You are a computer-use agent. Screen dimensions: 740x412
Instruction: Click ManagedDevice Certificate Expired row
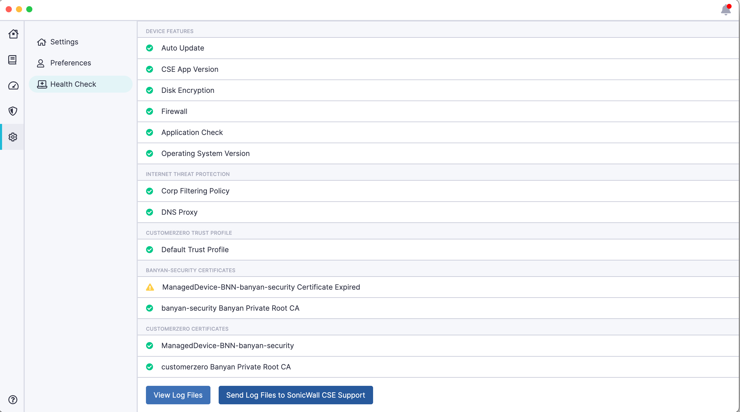[x=261, y=287]
